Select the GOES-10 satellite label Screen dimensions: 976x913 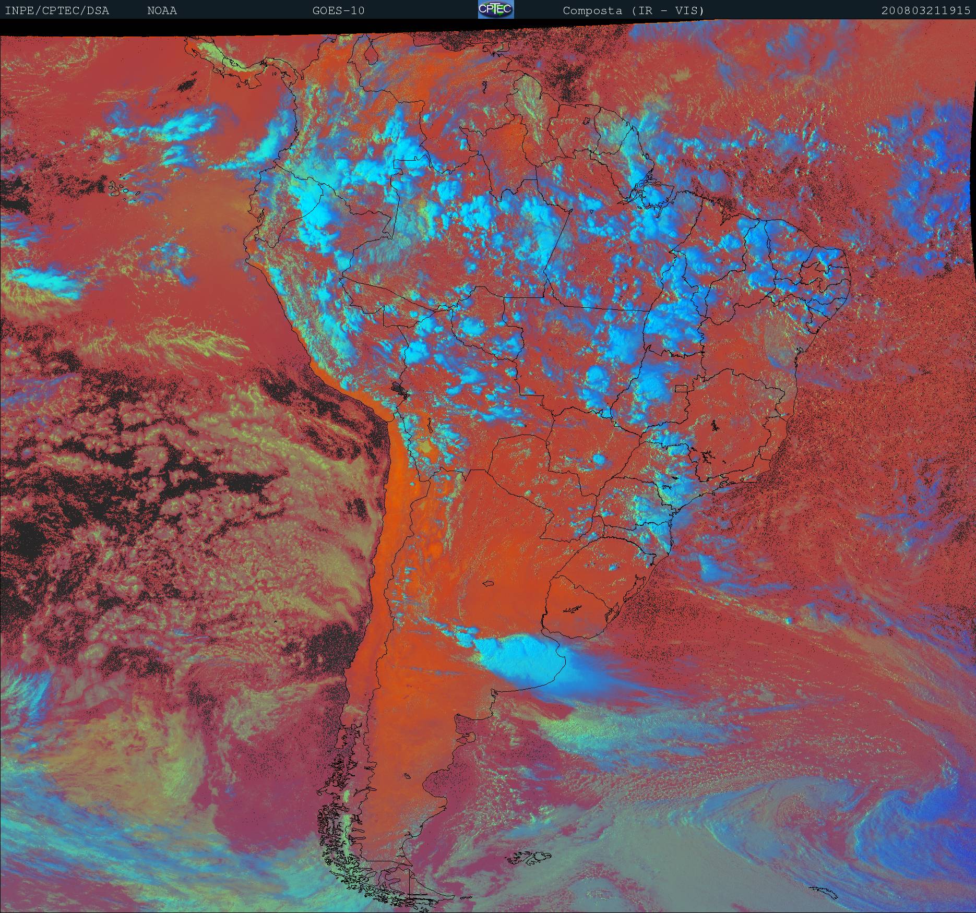tap(338, 10)
